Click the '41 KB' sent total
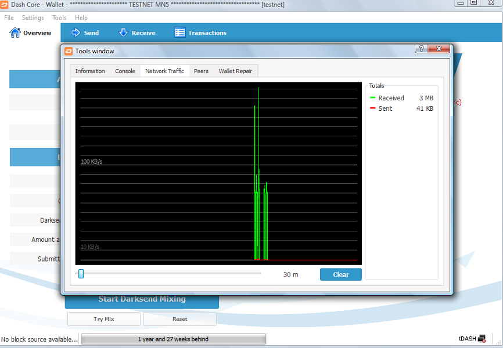Image resolution: width=503 pixels, height=348 pixels. pyautogui.click(x=425, y=108)
